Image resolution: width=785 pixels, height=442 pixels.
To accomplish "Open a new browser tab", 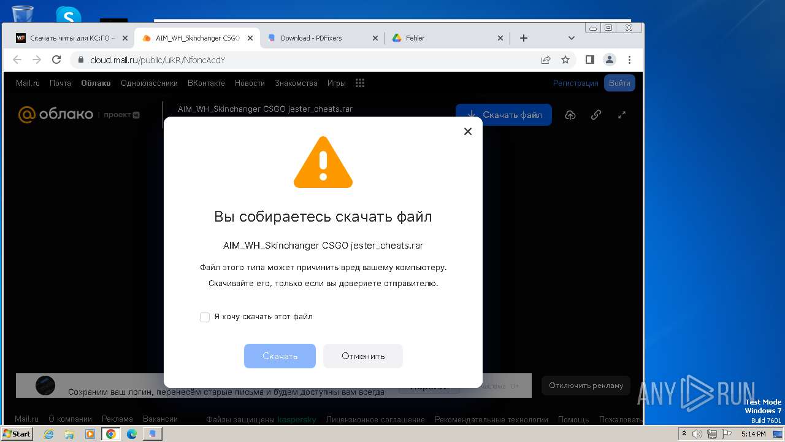I will (523, 38).
